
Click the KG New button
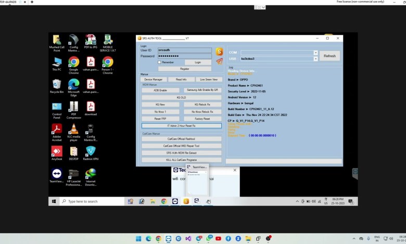pos(160,104)
